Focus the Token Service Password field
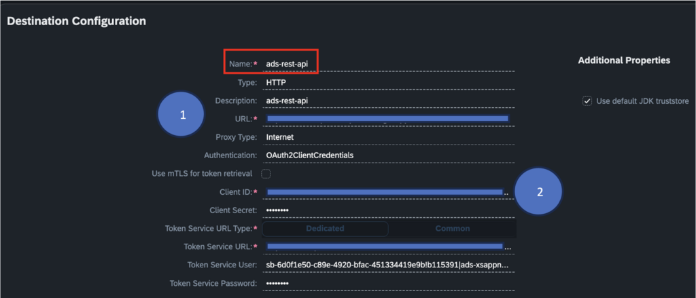 tap(387, 283)
